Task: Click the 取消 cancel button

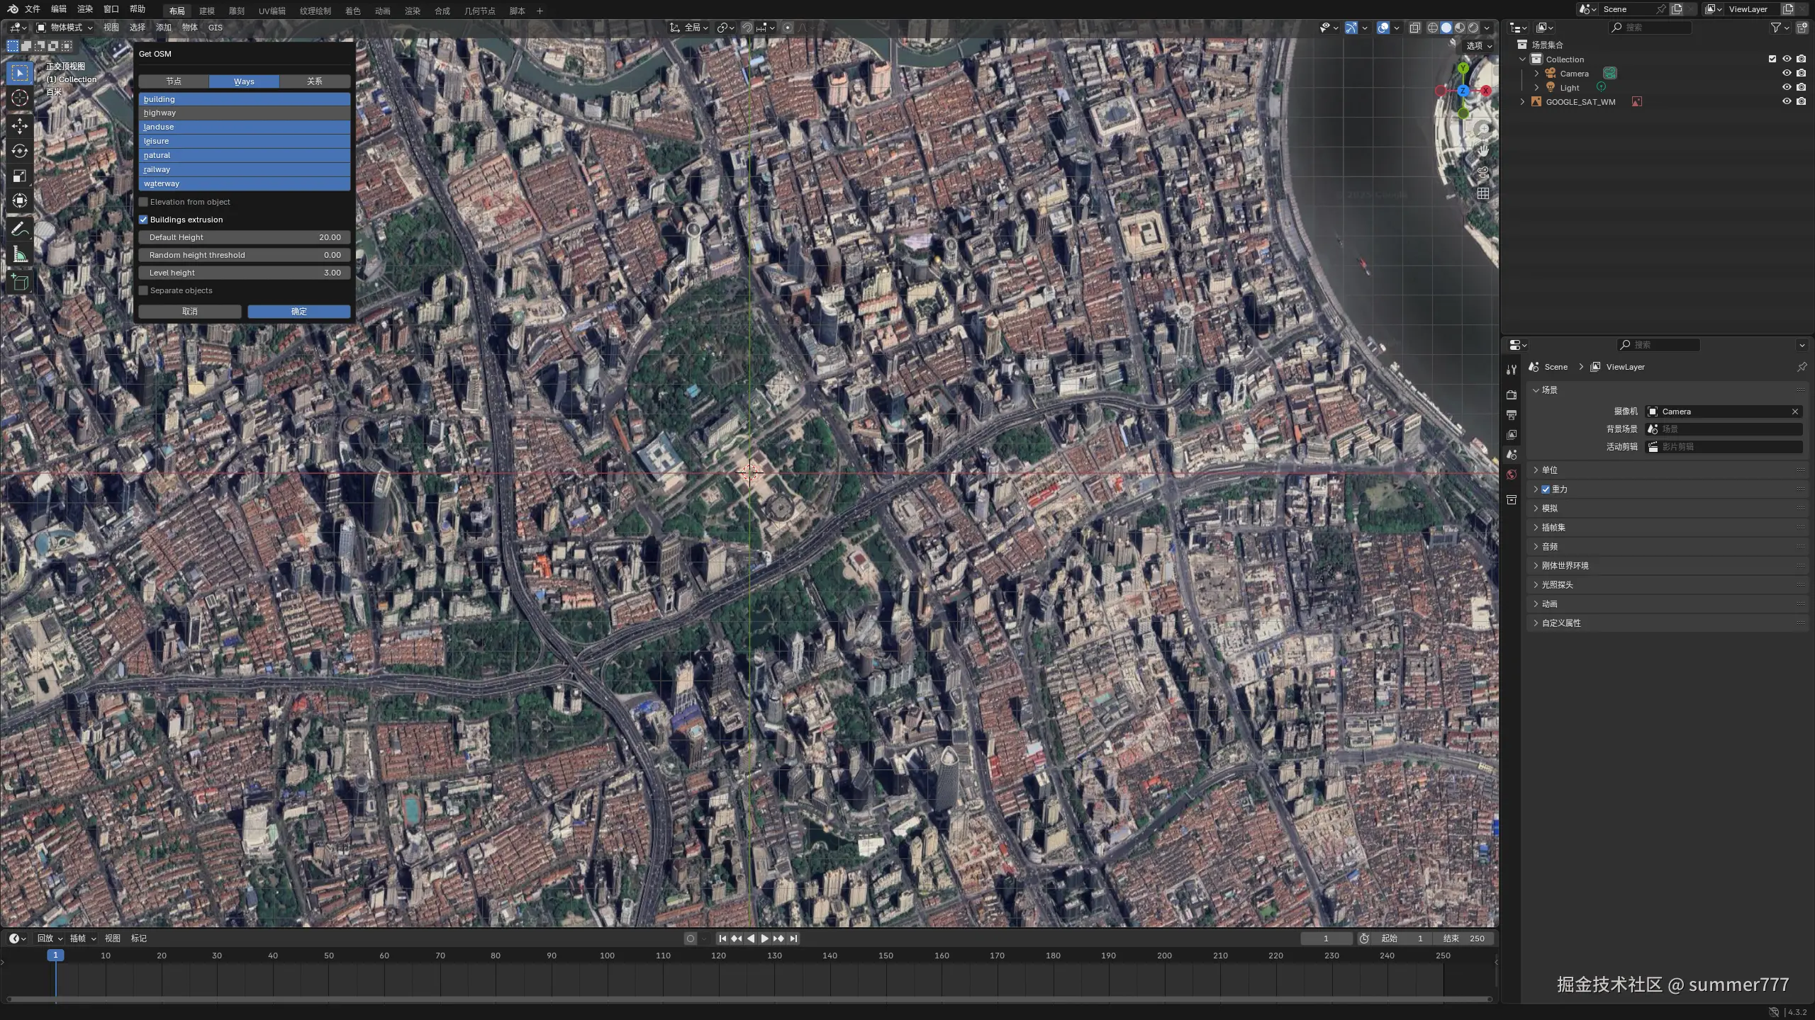Action: 189,312
